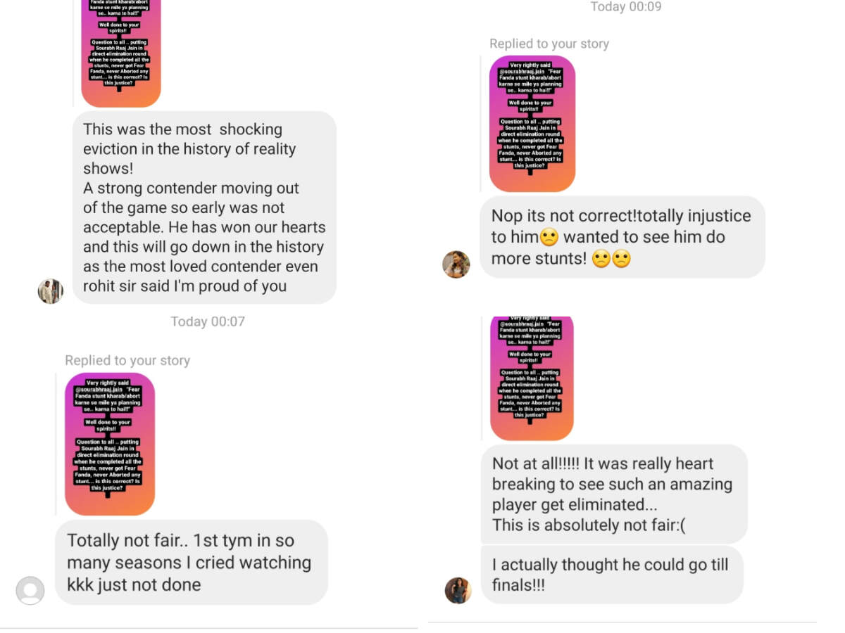This screenshot has height=633, width=845.
Task: Tap 'Replied to your story' below Today 00:07
Action: pyautogui.click(x=127, y=361)
